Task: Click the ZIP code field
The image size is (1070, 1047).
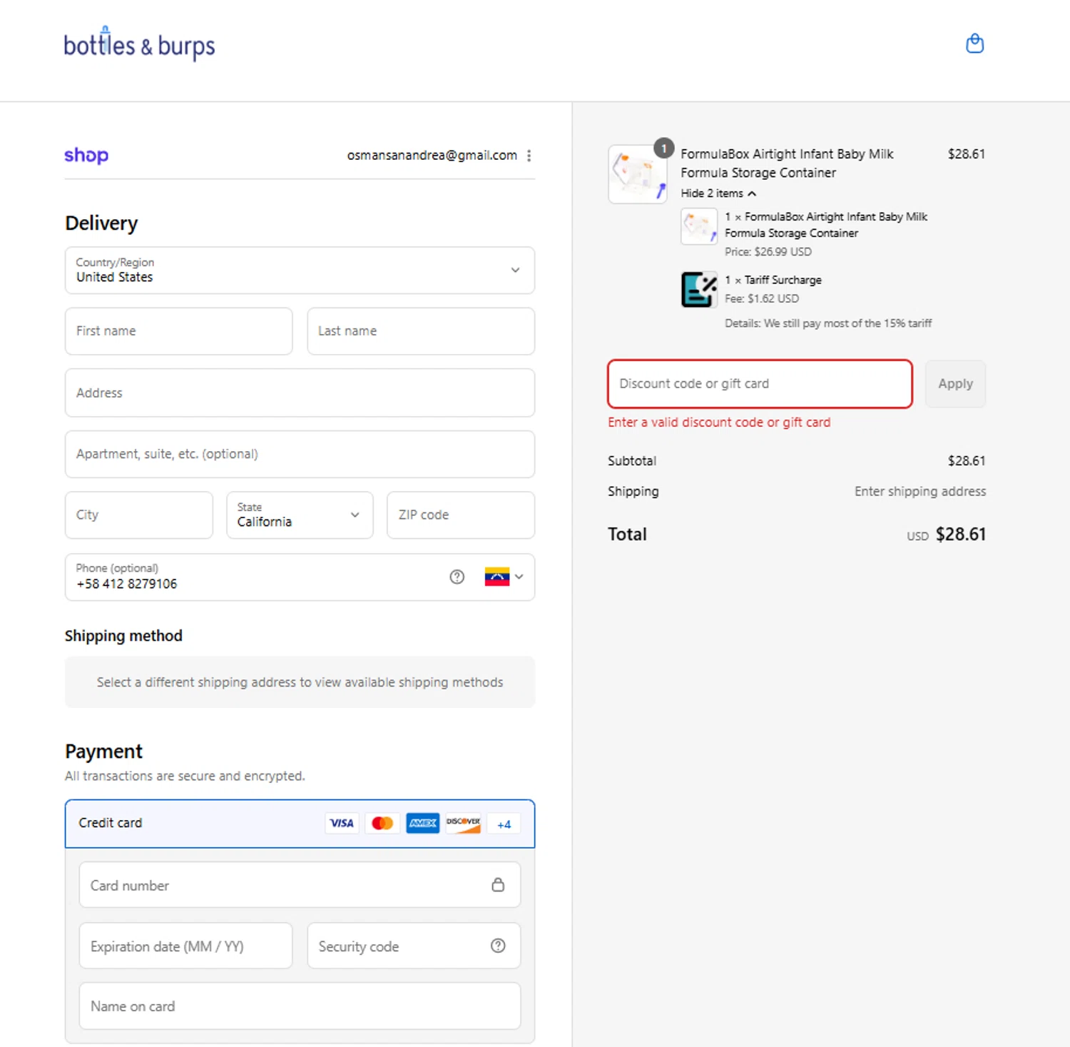Action: click(461, 515)
